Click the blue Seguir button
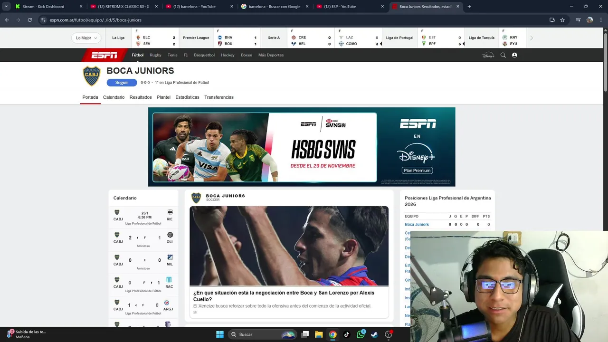Screen dimensions: 608x342 [122, 83]
